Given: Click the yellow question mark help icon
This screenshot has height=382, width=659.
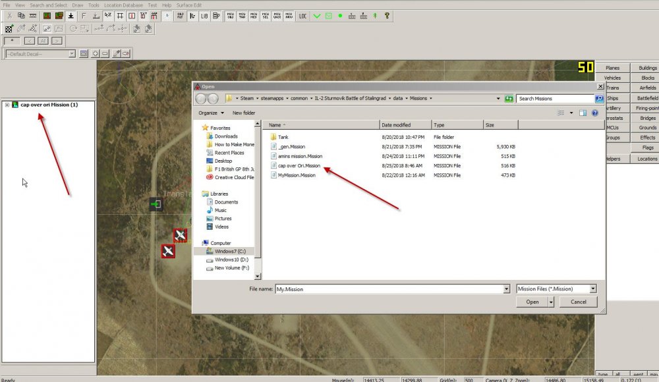Looking at the screenshot, I should click(386, 15).
